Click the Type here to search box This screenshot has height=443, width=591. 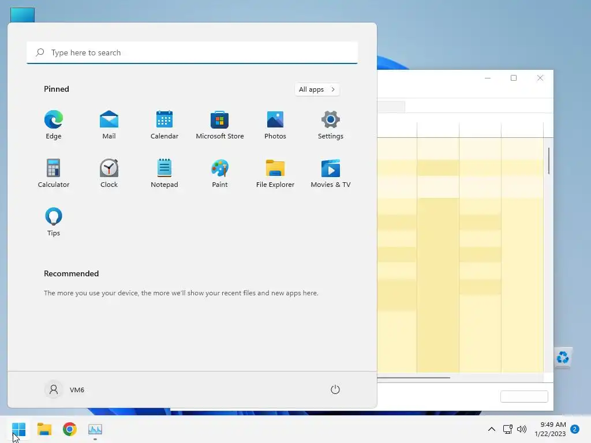(192, 52)
